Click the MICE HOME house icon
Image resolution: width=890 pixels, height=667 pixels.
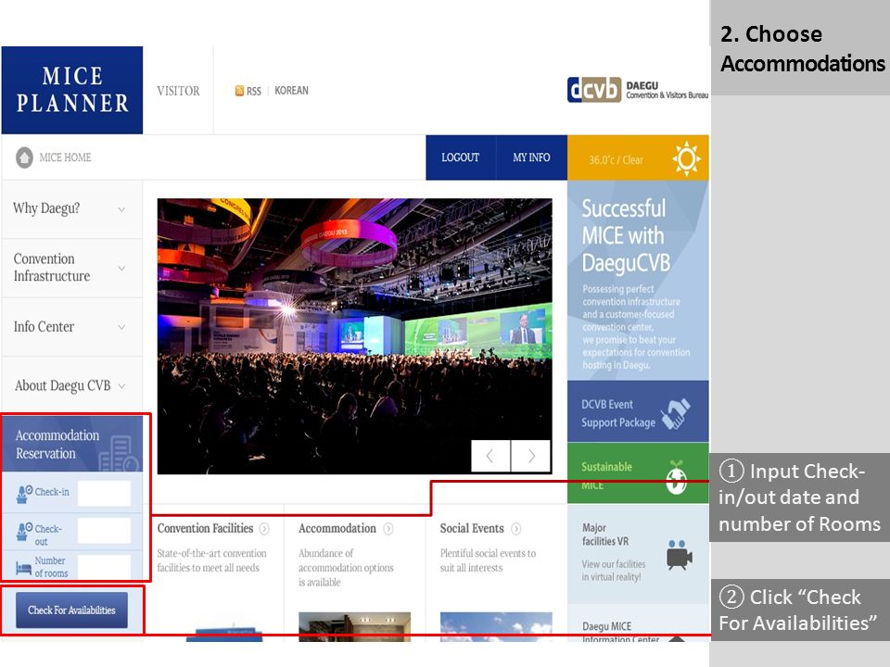click(x=24, y=157)
